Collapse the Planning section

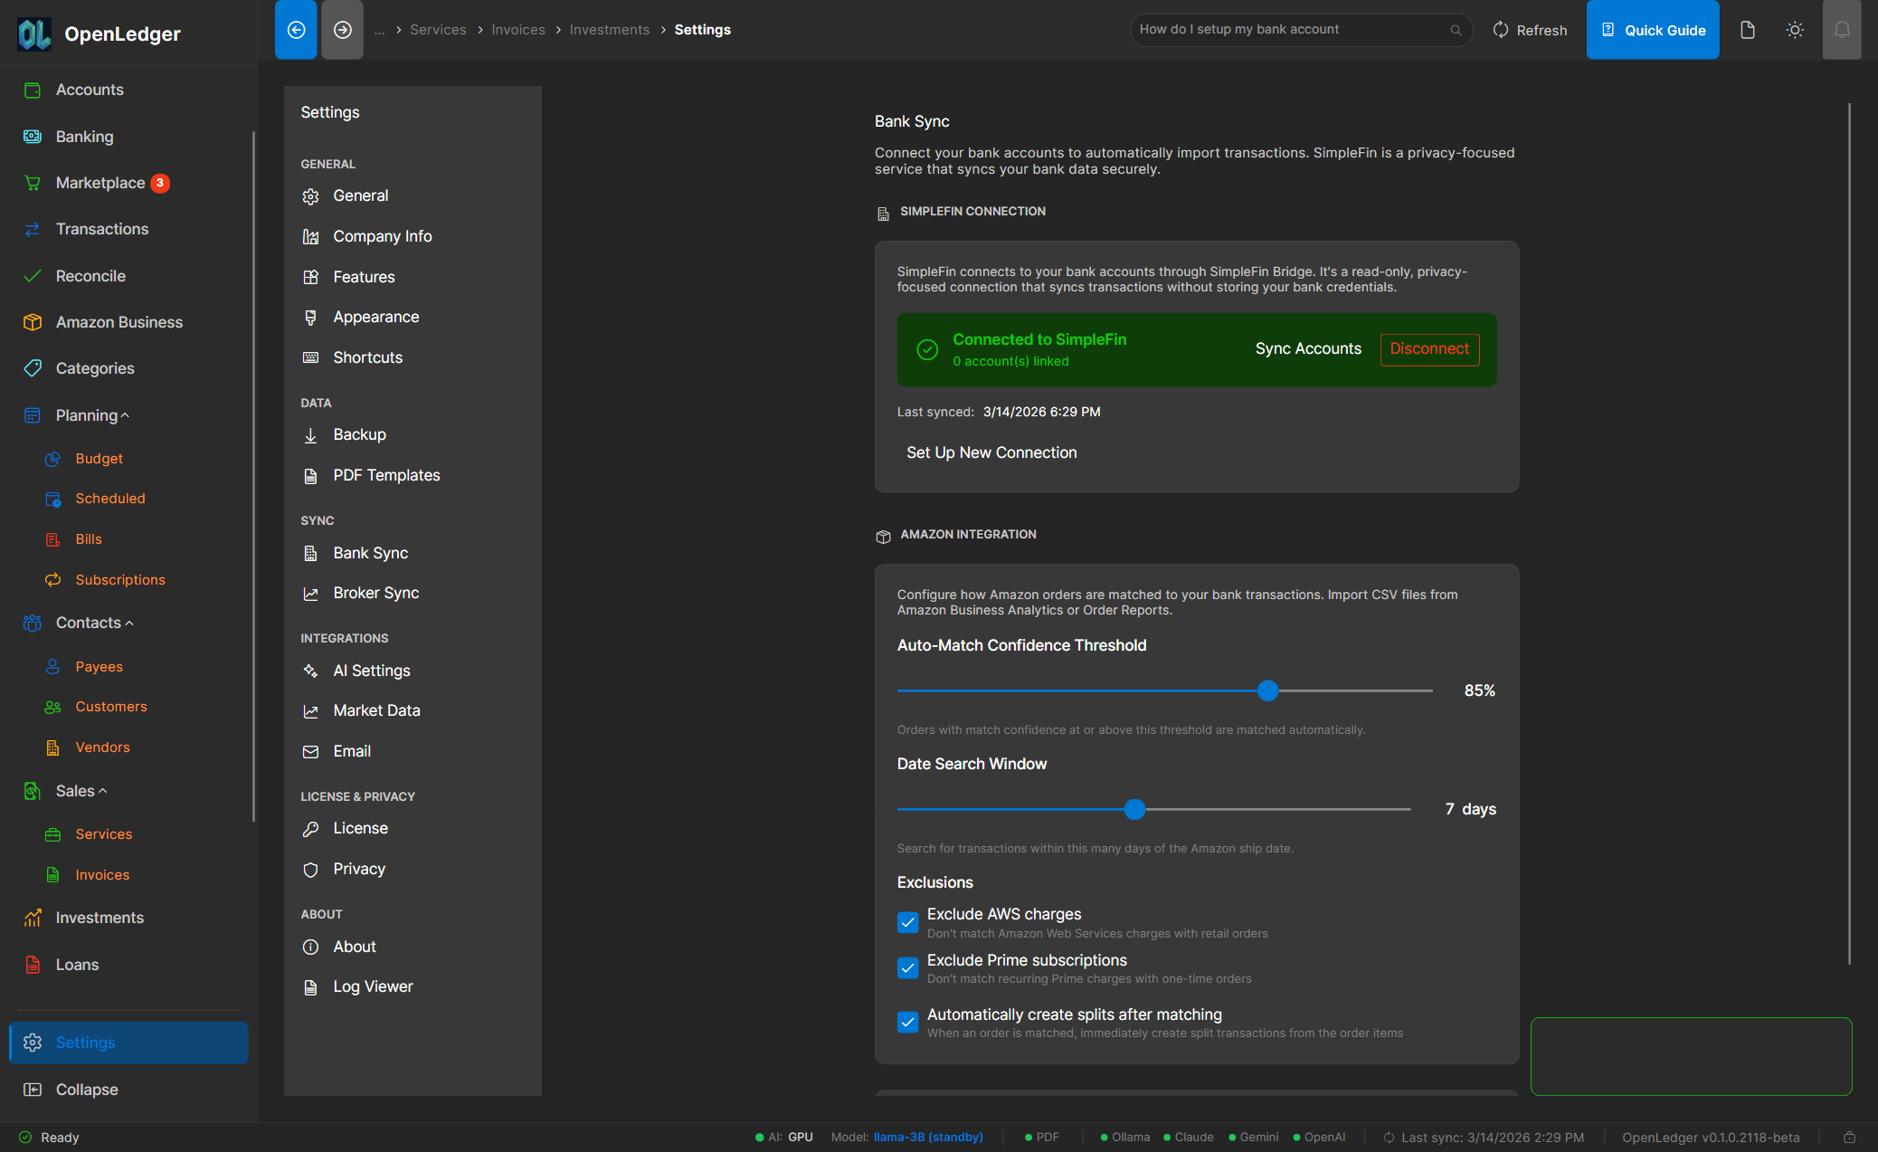point(86,414)
